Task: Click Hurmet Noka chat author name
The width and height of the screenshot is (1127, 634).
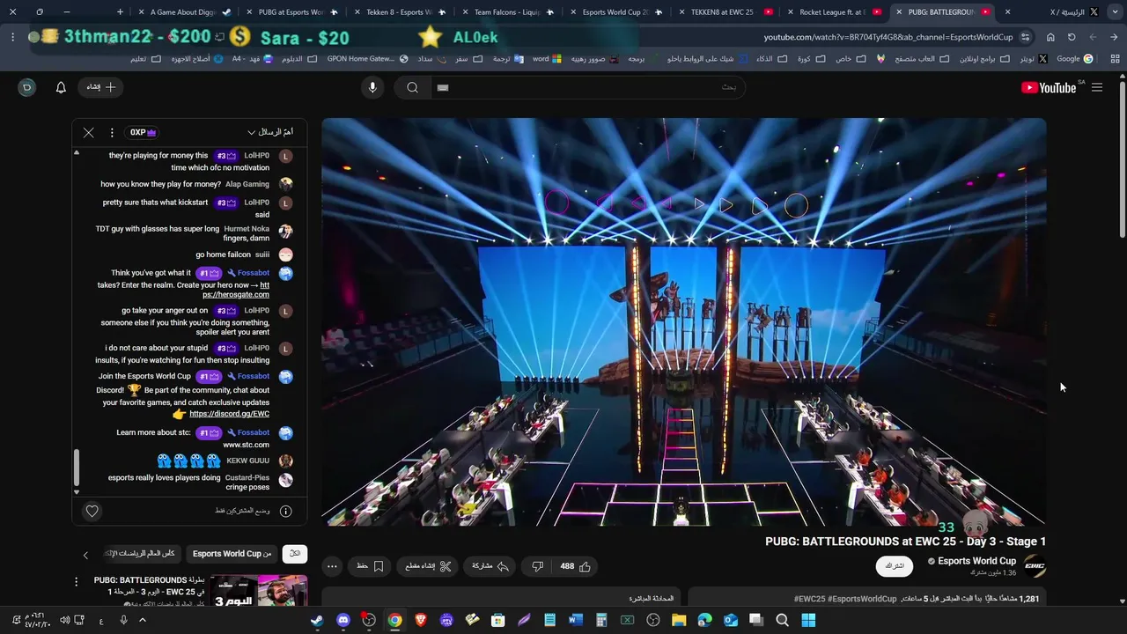Action: point(247,229)
